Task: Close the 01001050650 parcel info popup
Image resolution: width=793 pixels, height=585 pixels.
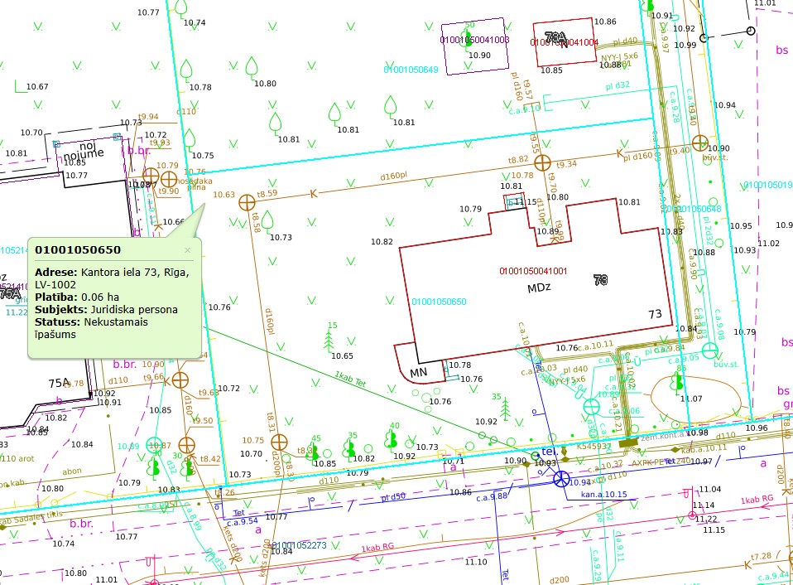Action: [x=188, y=250]
